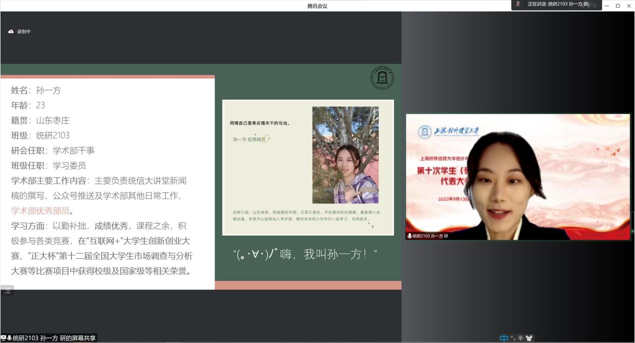Image resolution: width=635 pixels, height=343 pixels.
Task: Maximize the Tencent Meeting window
Action: [x=617, y=6]
